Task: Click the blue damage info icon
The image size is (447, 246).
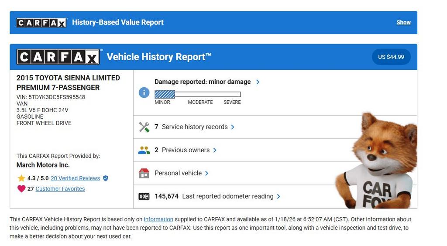Action: [x=144, y=92]
